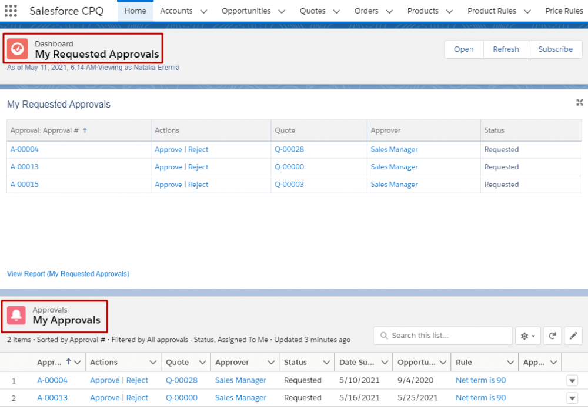Open the Quotes tab
Viewport: 588px width, 409px height.
[x=312, y=11]
